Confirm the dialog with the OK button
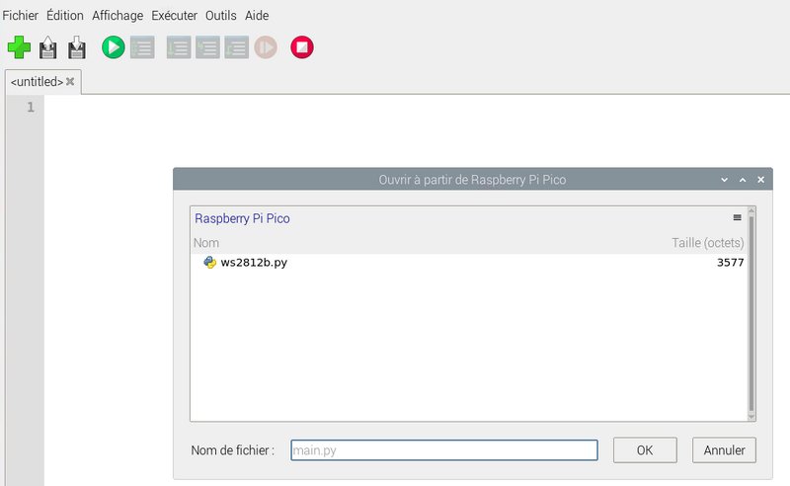 point(645,450)
